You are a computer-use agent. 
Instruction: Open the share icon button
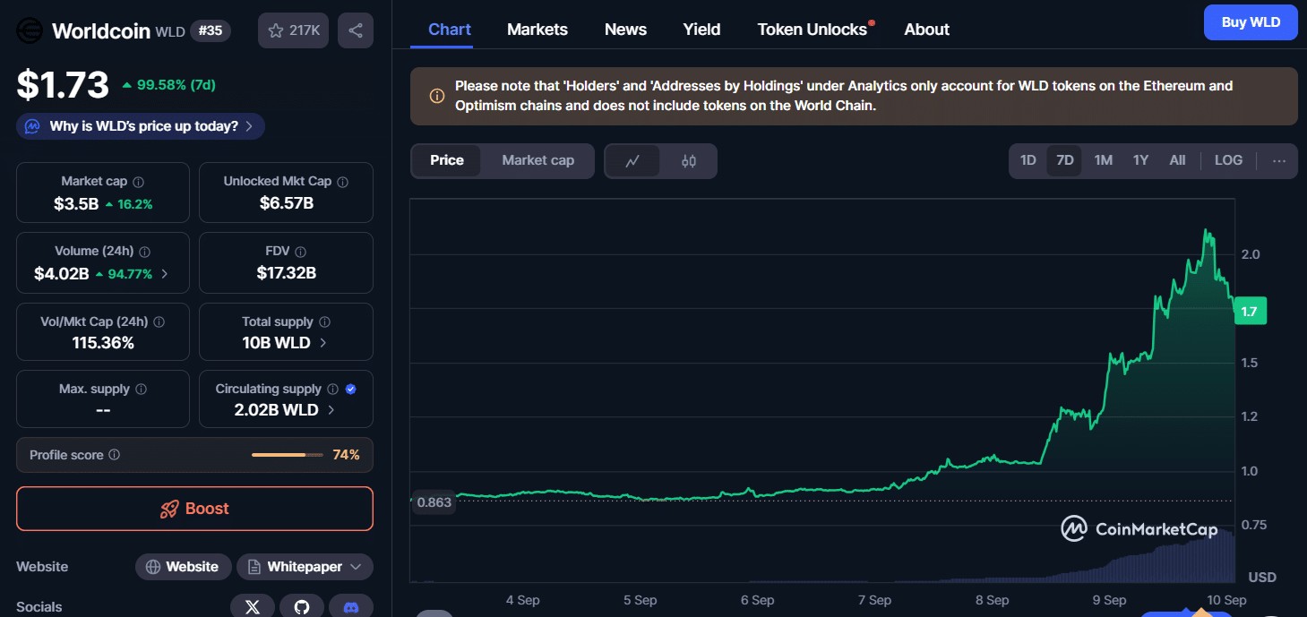[356, 30]
